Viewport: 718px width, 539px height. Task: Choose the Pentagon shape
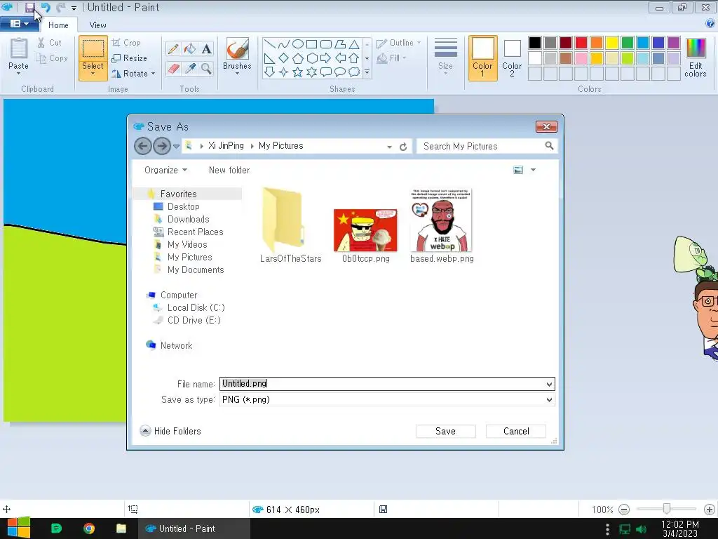297,58
